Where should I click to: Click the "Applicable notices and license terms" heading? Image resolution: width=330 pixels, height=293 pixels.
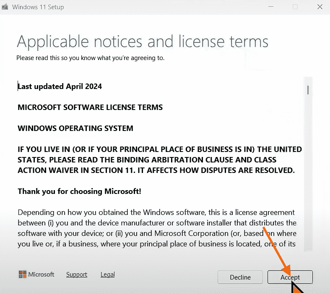(x=142, y=42)
